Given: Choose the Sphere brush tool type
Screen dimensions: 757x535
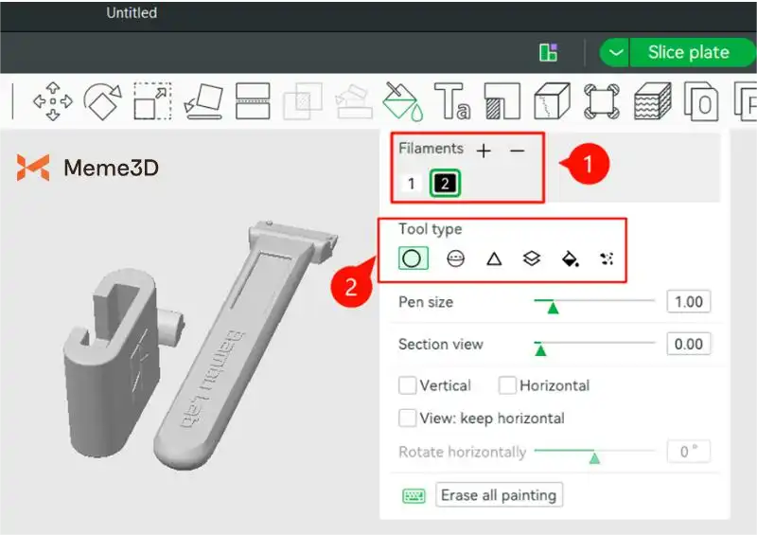Looking at the screenshot, I should tap(455, 258).
